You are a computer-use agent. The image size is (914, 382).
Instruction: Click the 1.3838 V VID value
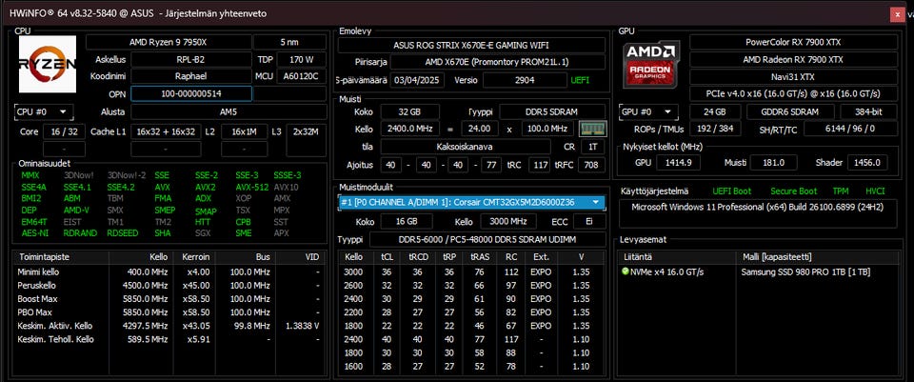pyautogui.click(x=303, y=326)
